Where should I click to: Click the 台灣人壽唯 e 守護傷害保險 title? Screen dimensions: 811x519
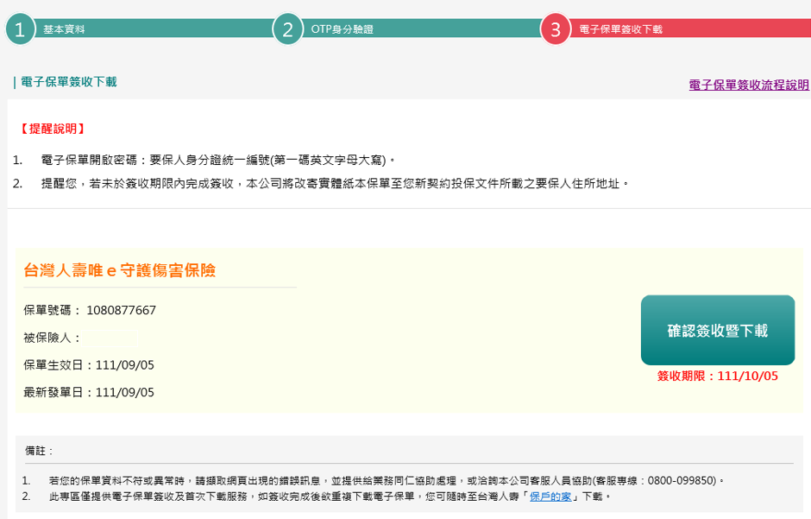point(119,270)
